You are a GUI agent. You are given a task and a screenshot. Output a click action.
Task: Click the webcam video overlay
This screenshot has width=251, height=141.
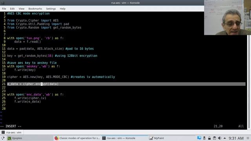(x=227, y=17)
